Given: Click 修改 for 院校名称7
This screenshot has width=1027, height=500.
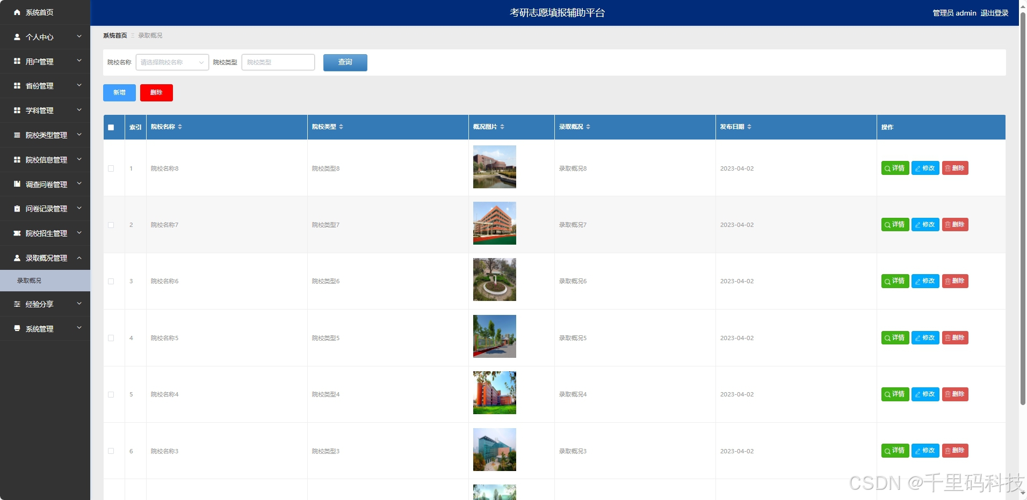Looking at the screenshot, I should point(925,224).
